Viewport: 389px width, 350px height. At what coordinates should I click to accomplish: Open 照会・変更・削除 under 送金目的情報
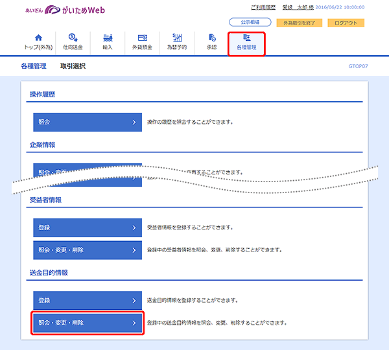click(88, 323)
